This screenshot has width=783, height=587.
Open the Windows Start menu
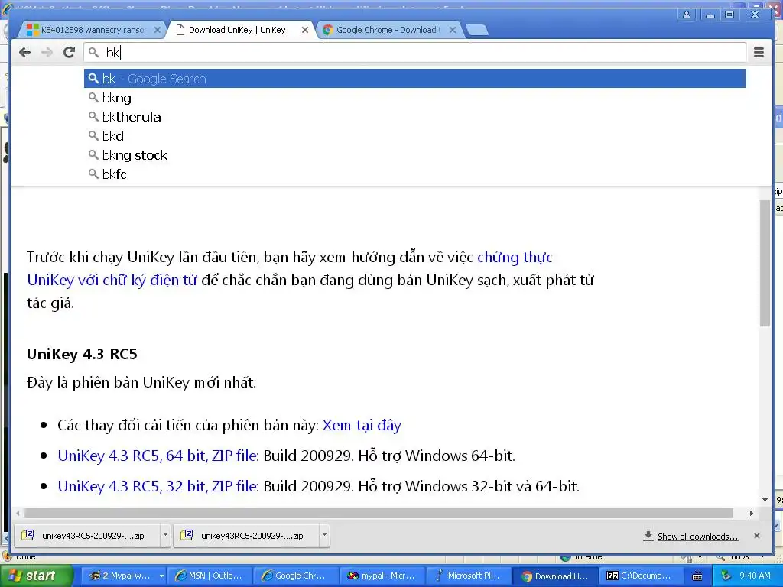pyautogui.click(x=35, y=576)
